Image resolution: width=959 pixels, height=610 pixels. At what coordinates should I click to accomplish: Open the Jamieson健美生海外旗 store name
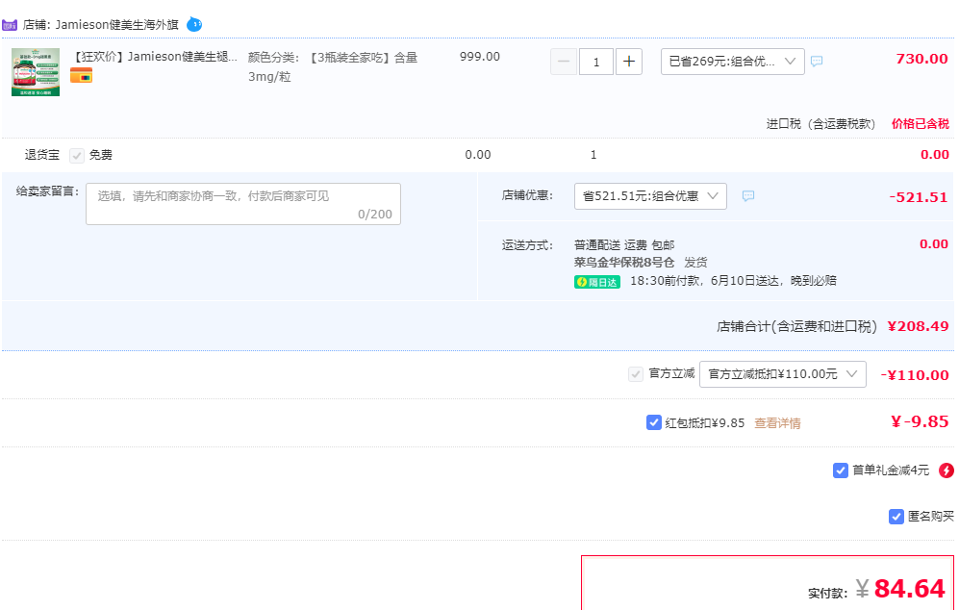point(116,25)
